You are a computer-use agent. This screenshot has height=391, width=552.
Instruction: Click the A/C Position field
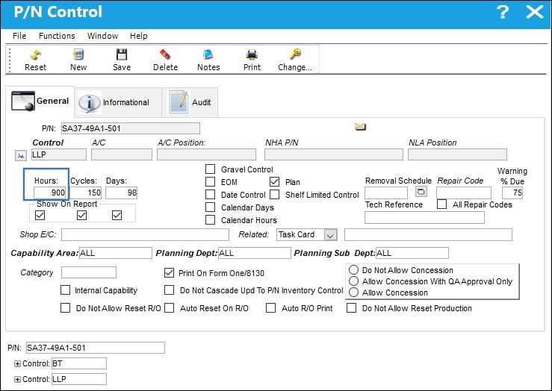click(206, 154)
